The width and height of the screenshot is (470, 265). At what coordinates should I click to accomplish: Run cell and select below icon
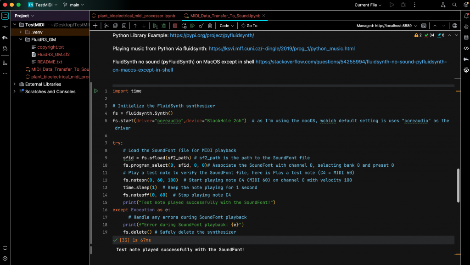(155, 26)
